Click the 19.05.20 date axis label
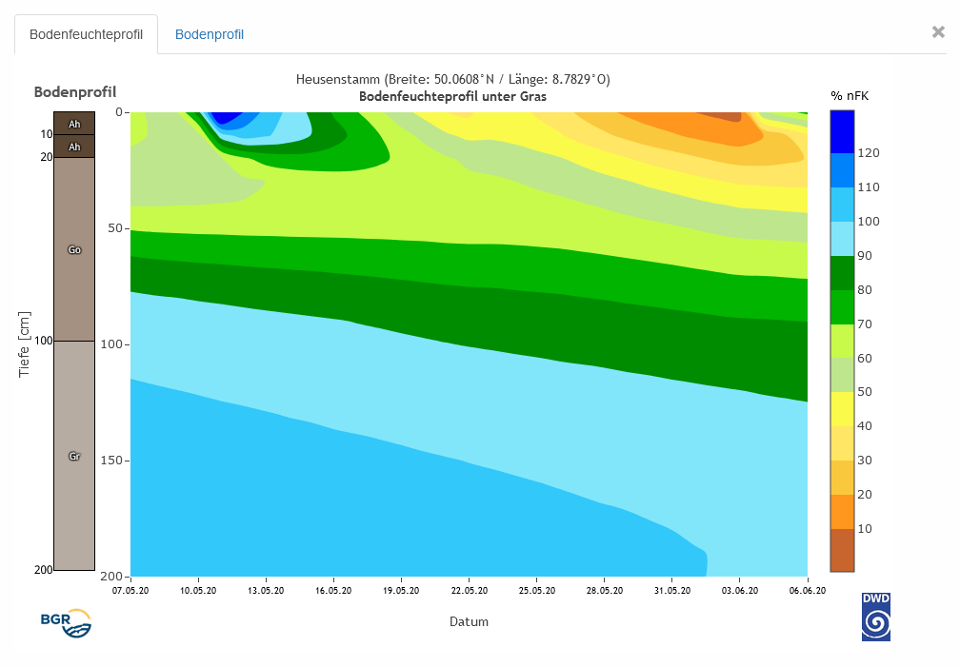 click(x=401, y=590)
